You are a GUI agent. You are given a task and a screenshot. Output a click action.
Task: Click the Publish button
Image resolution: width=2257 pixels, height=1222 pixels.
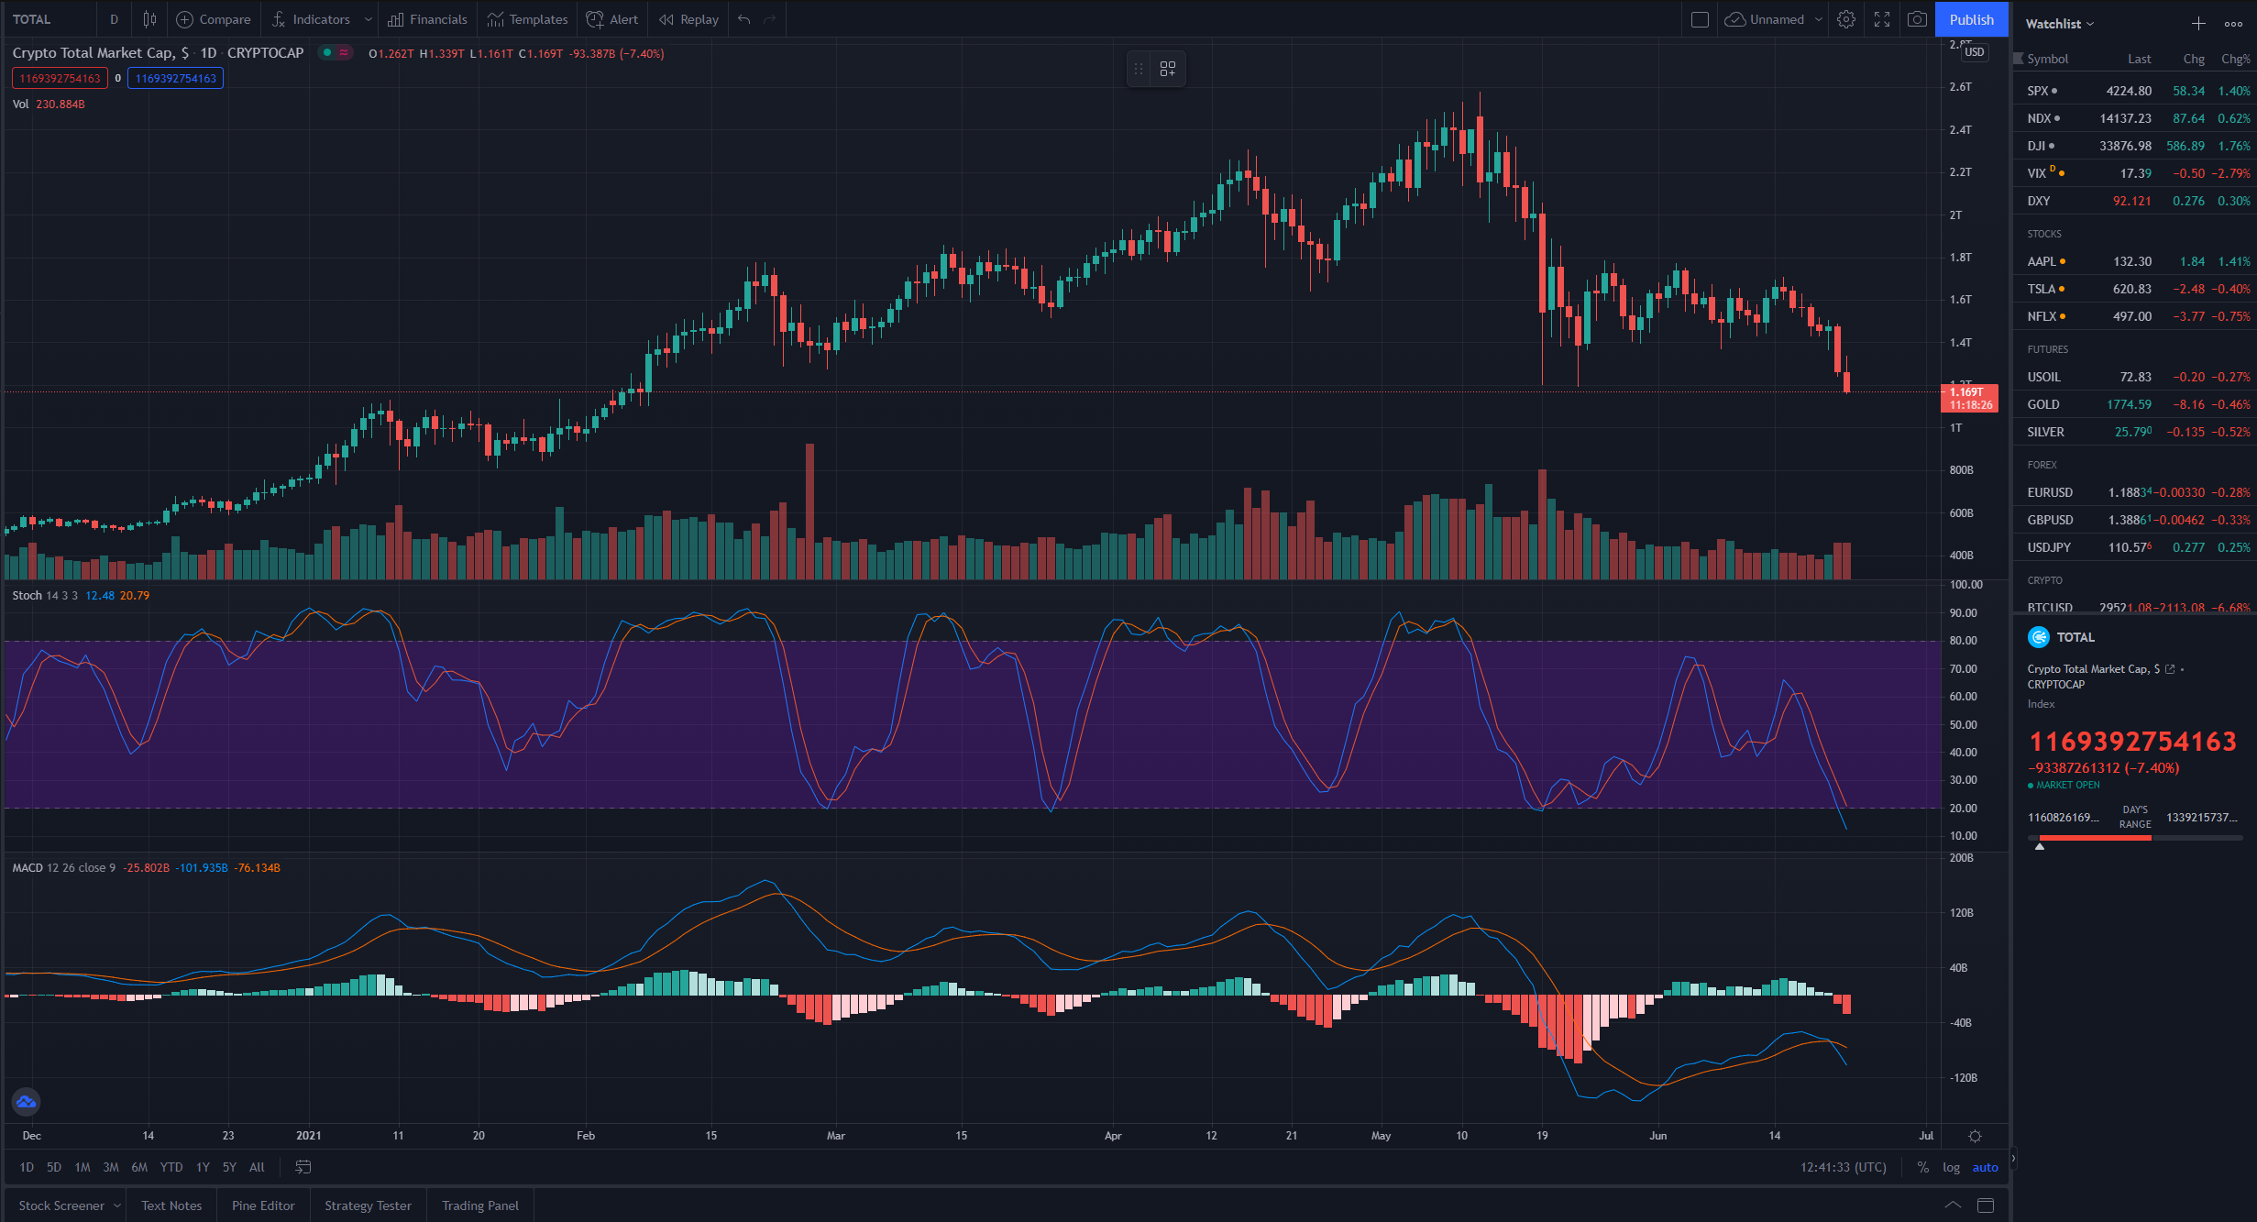pos(1971,19)
